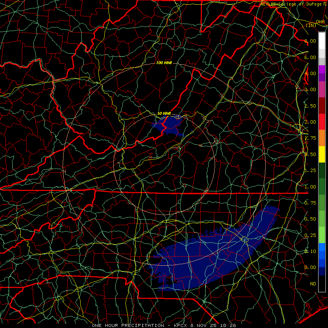
Task: Select the '0.10' legend value
Action: coord(310,251)
